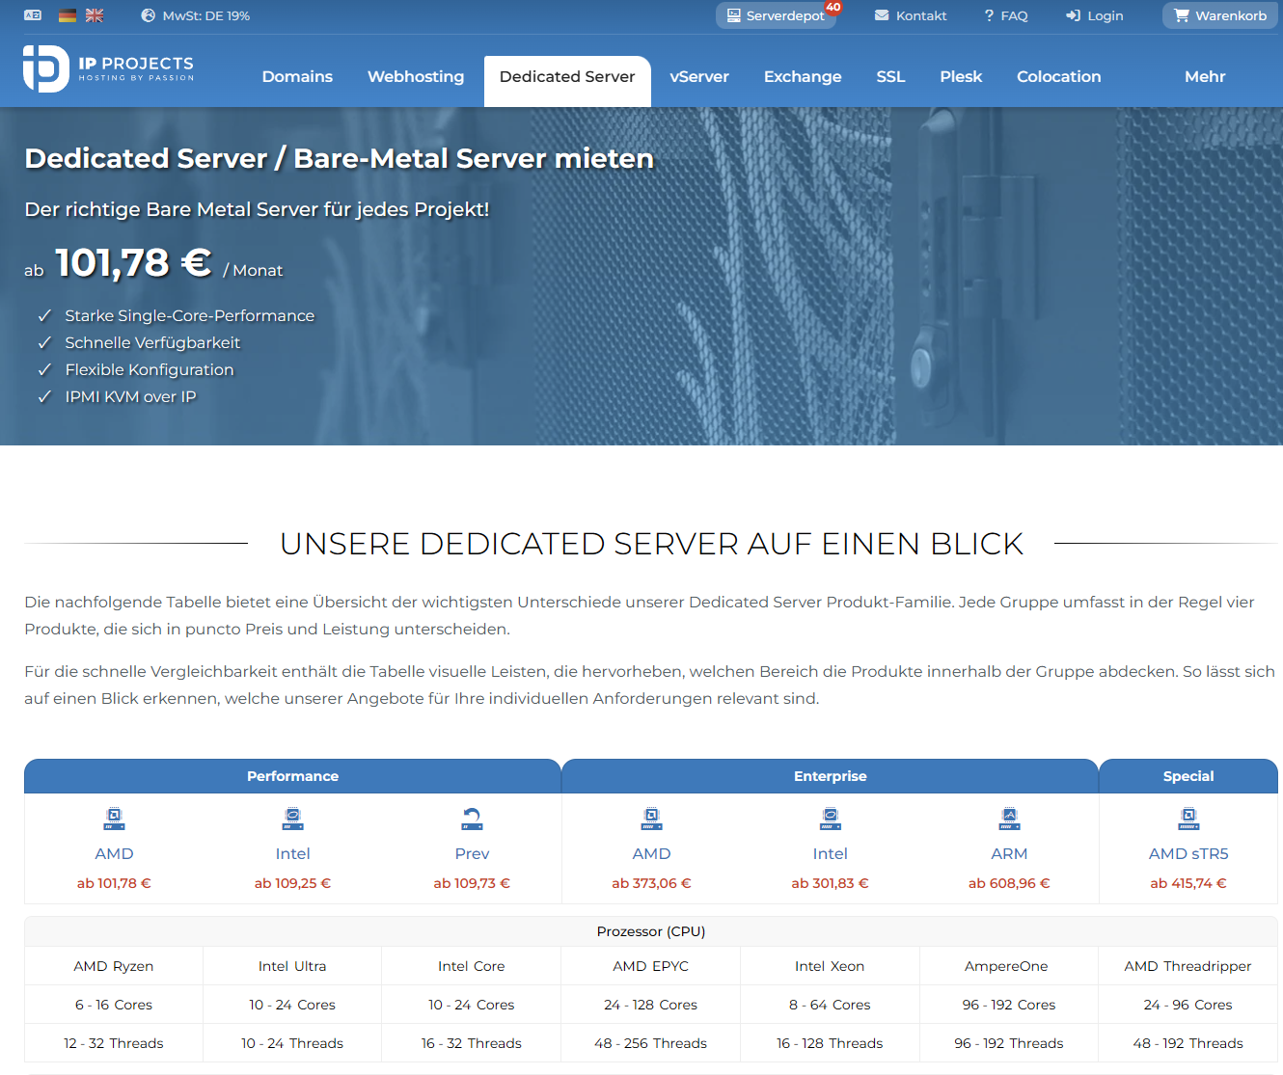Click price ab 109,73 €
1283x1075 pixels.
(x=472, y=883)
